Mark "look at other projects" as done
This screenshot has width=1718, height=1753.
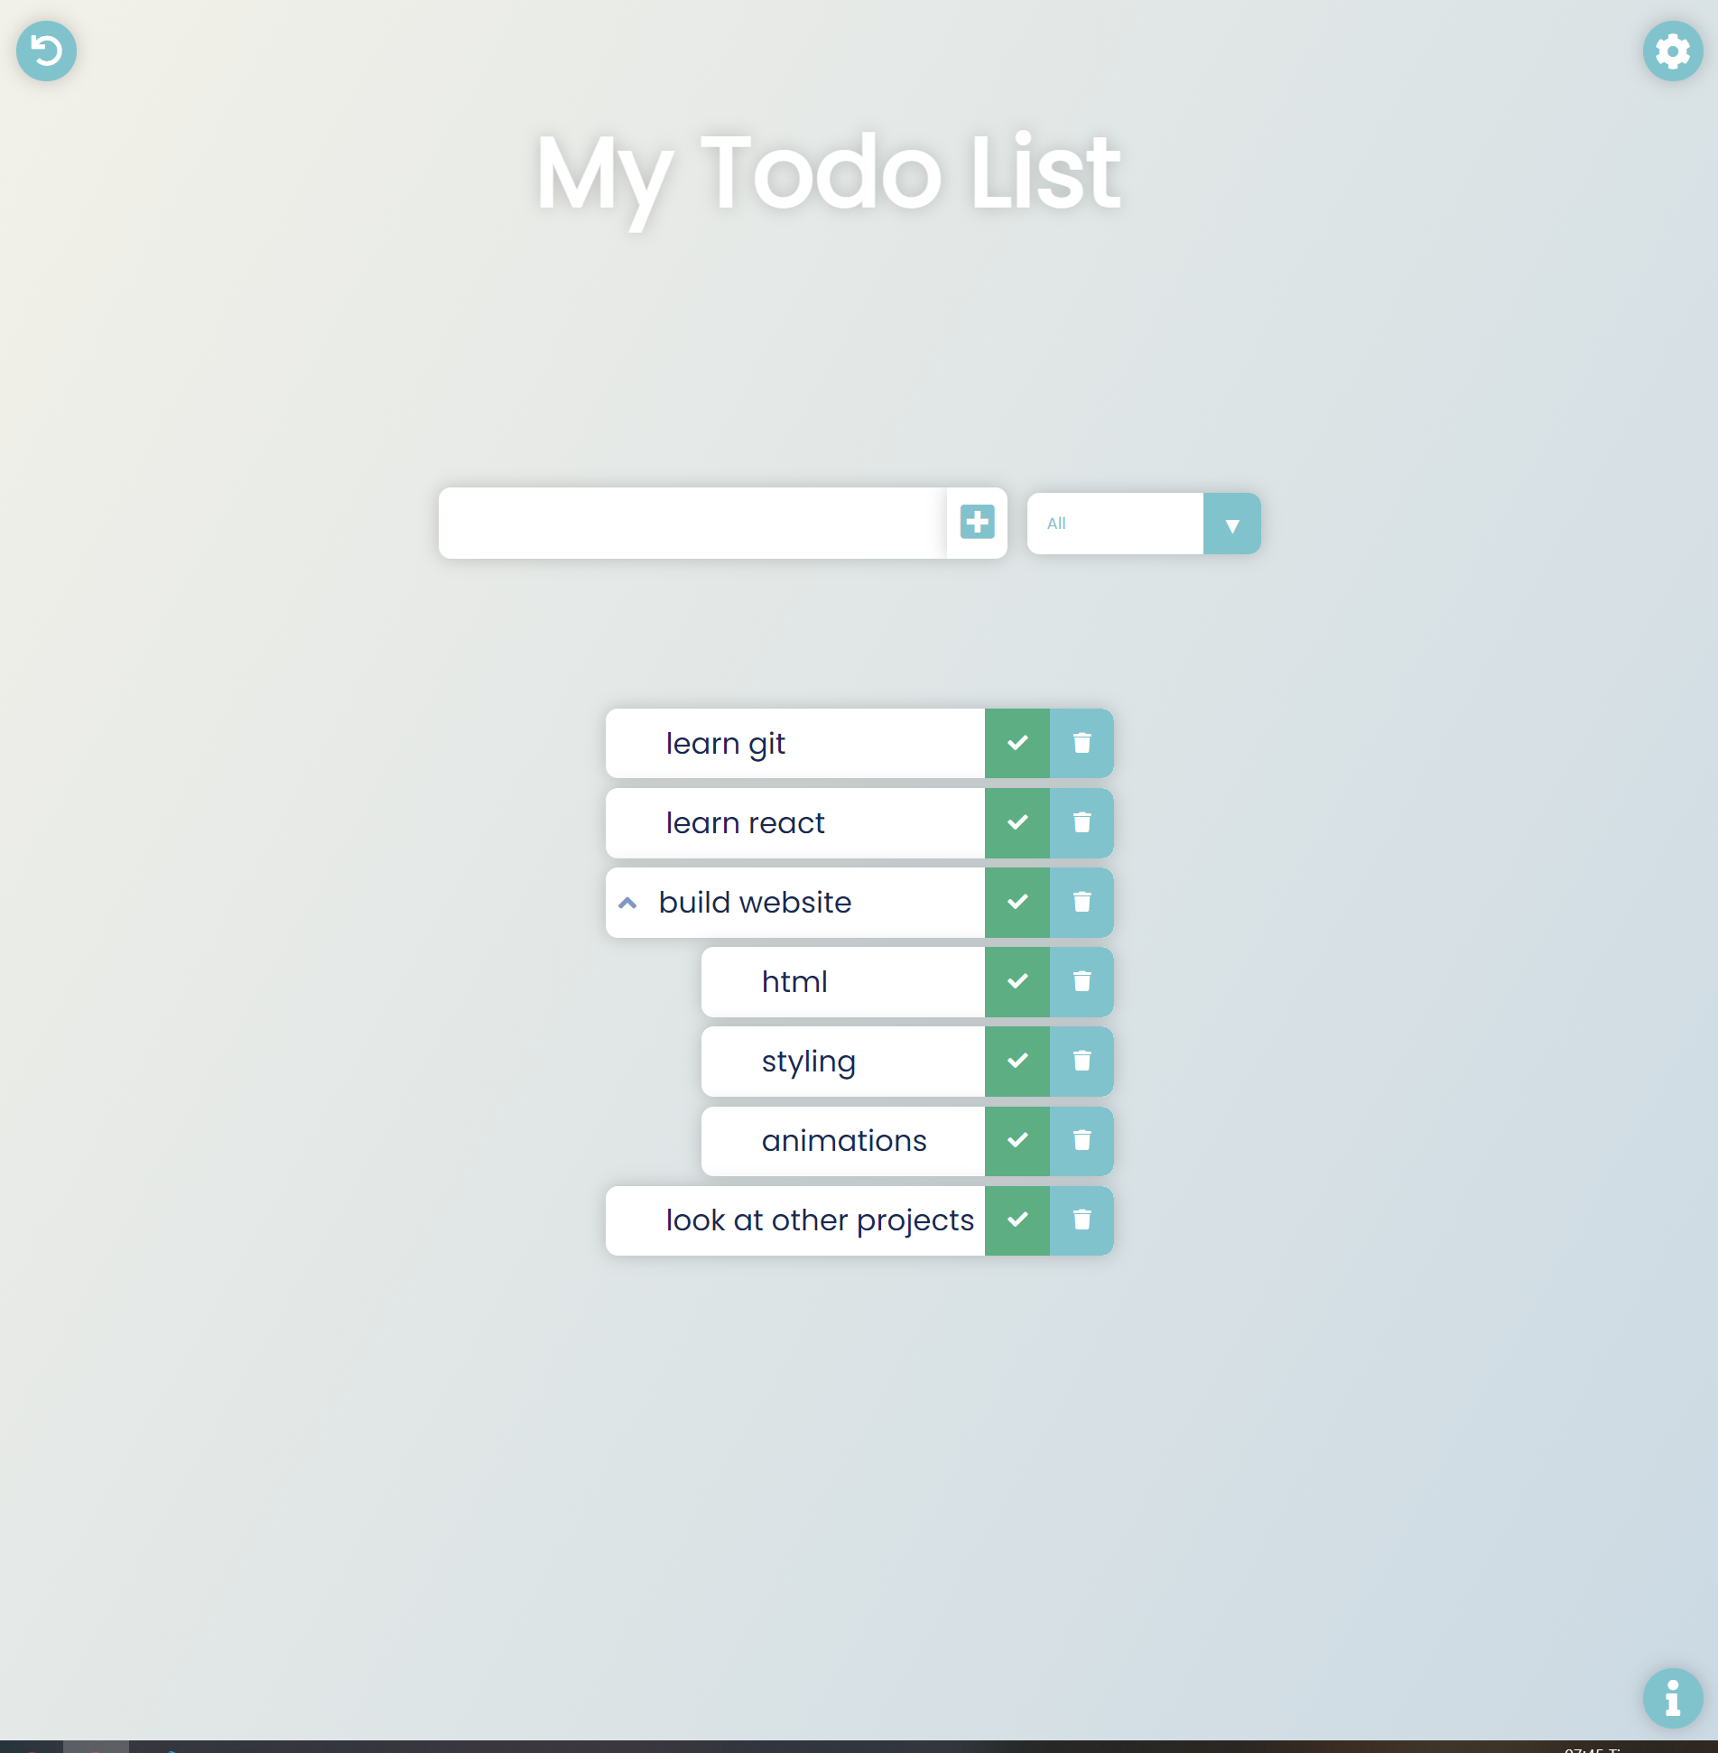(1017, 1220)
